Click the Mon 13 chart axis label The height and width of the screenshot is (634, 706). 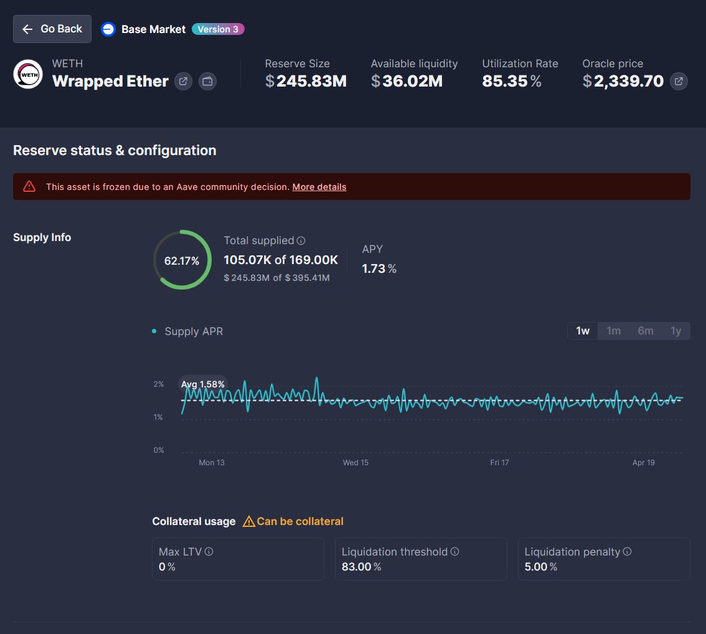(212, 463)
